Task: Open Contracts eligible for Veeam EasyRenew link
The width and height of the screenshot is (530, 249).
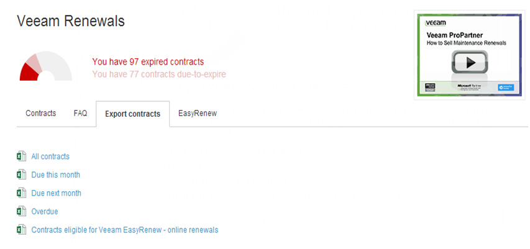Action: tap(124, 230)
